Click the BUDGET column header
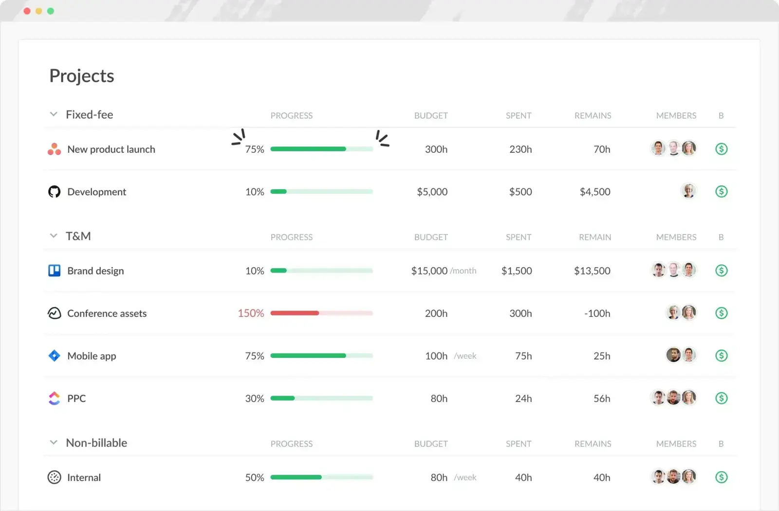This screenshot has width=779, height=511. point(431,115)
